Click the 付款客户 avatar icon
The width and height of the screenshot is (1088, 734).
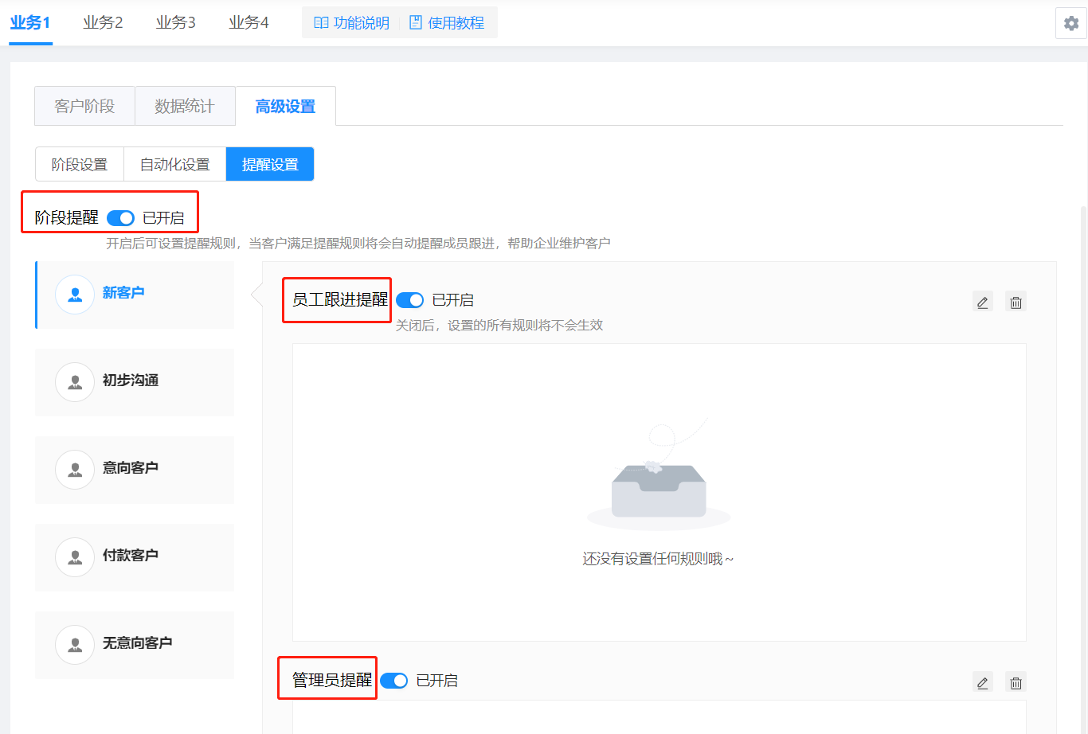coord(75,557)
